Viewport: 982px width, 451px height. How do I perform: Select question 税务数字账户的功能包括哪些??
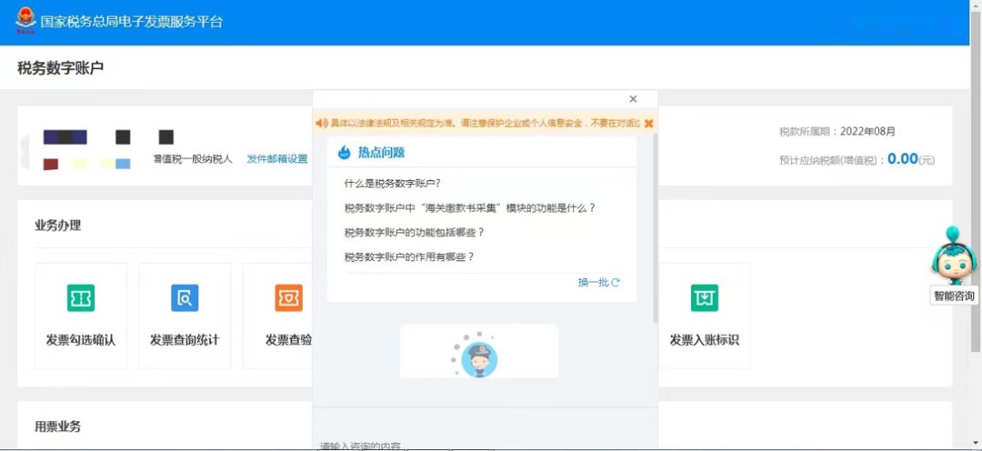(x=414, y=232)
